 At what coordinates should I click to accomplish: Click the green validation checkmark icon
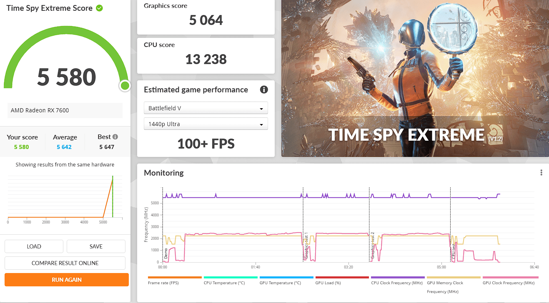point(99,8)
